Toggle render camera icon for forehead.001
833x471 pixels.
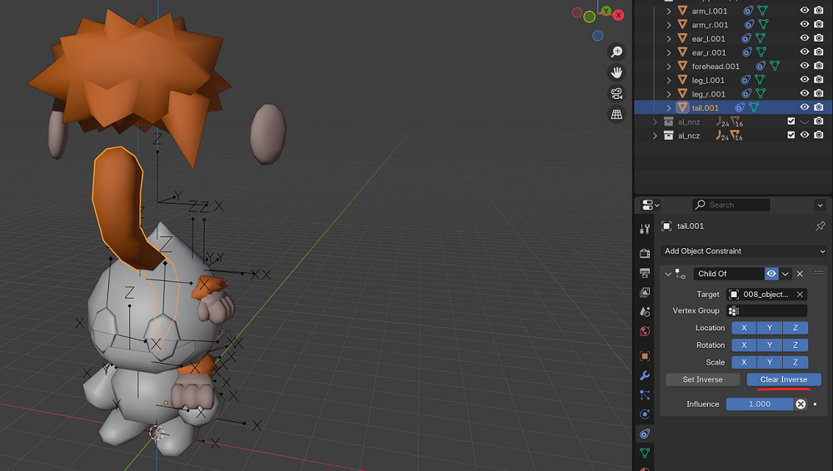pos(819,65)
